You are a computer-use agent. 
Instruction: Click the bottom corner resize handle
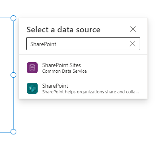coord(13,132)
